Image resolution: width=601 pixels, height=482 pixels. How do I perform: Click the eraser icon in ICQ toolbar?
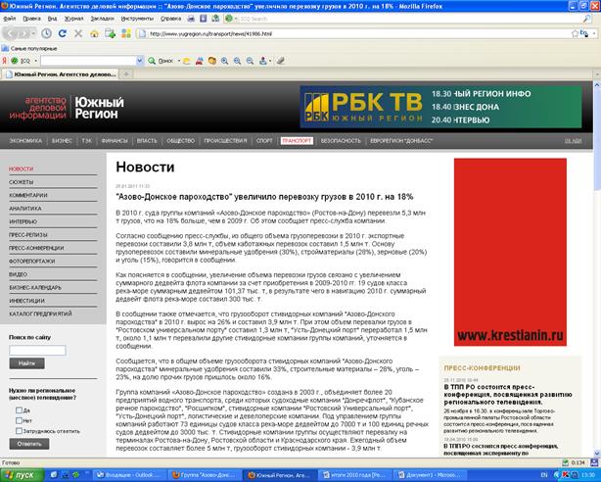point(281,61)
